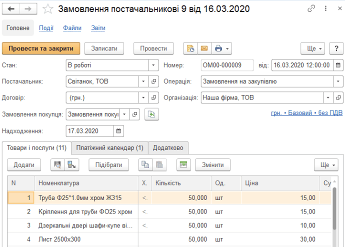The width and height of the screenshot is (345, 247).
Task: Go forward with the right arrow button
Action: pyautogui.click(x=28, y=9)
